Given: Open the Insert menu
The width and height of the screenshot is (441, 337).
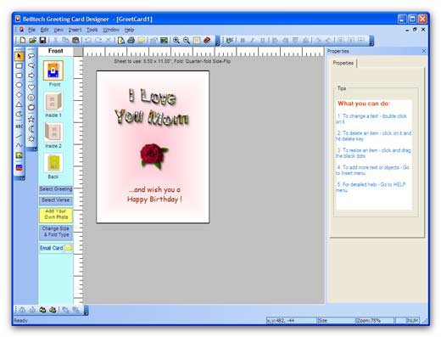Looking at the screenshot, I should (75, 30).
